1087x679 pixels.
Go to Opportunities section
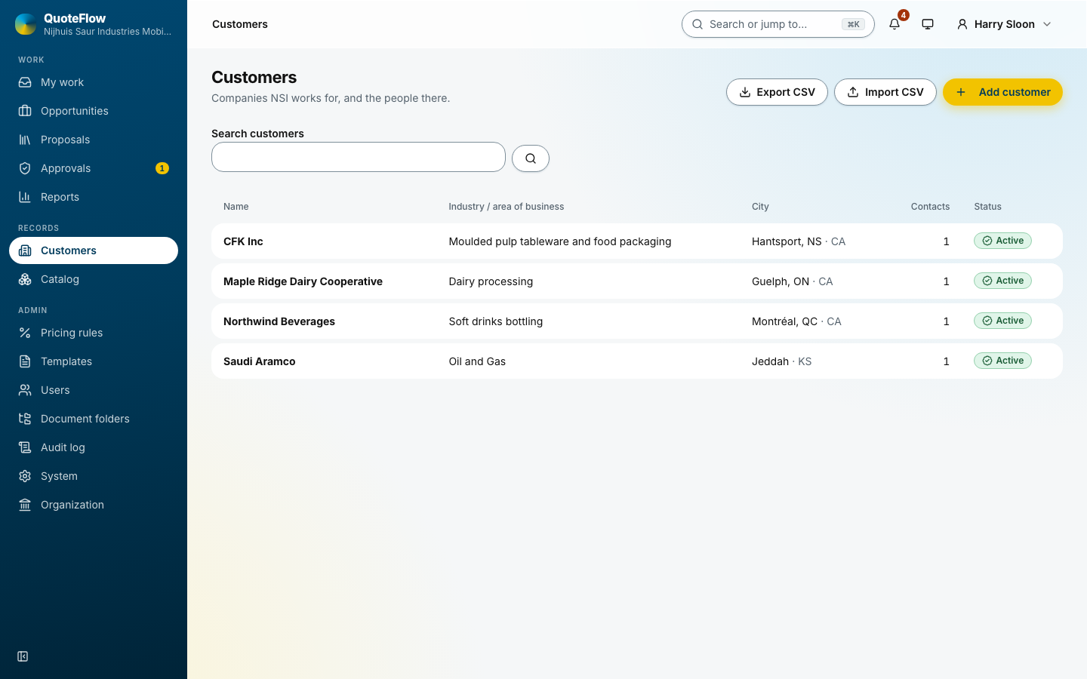point(94,111)
